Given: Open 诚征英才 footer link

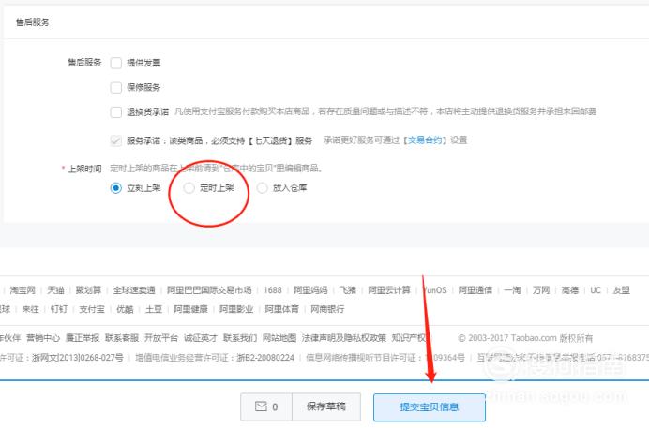Looking at the screenshot, I should click(x=201, y=338).
